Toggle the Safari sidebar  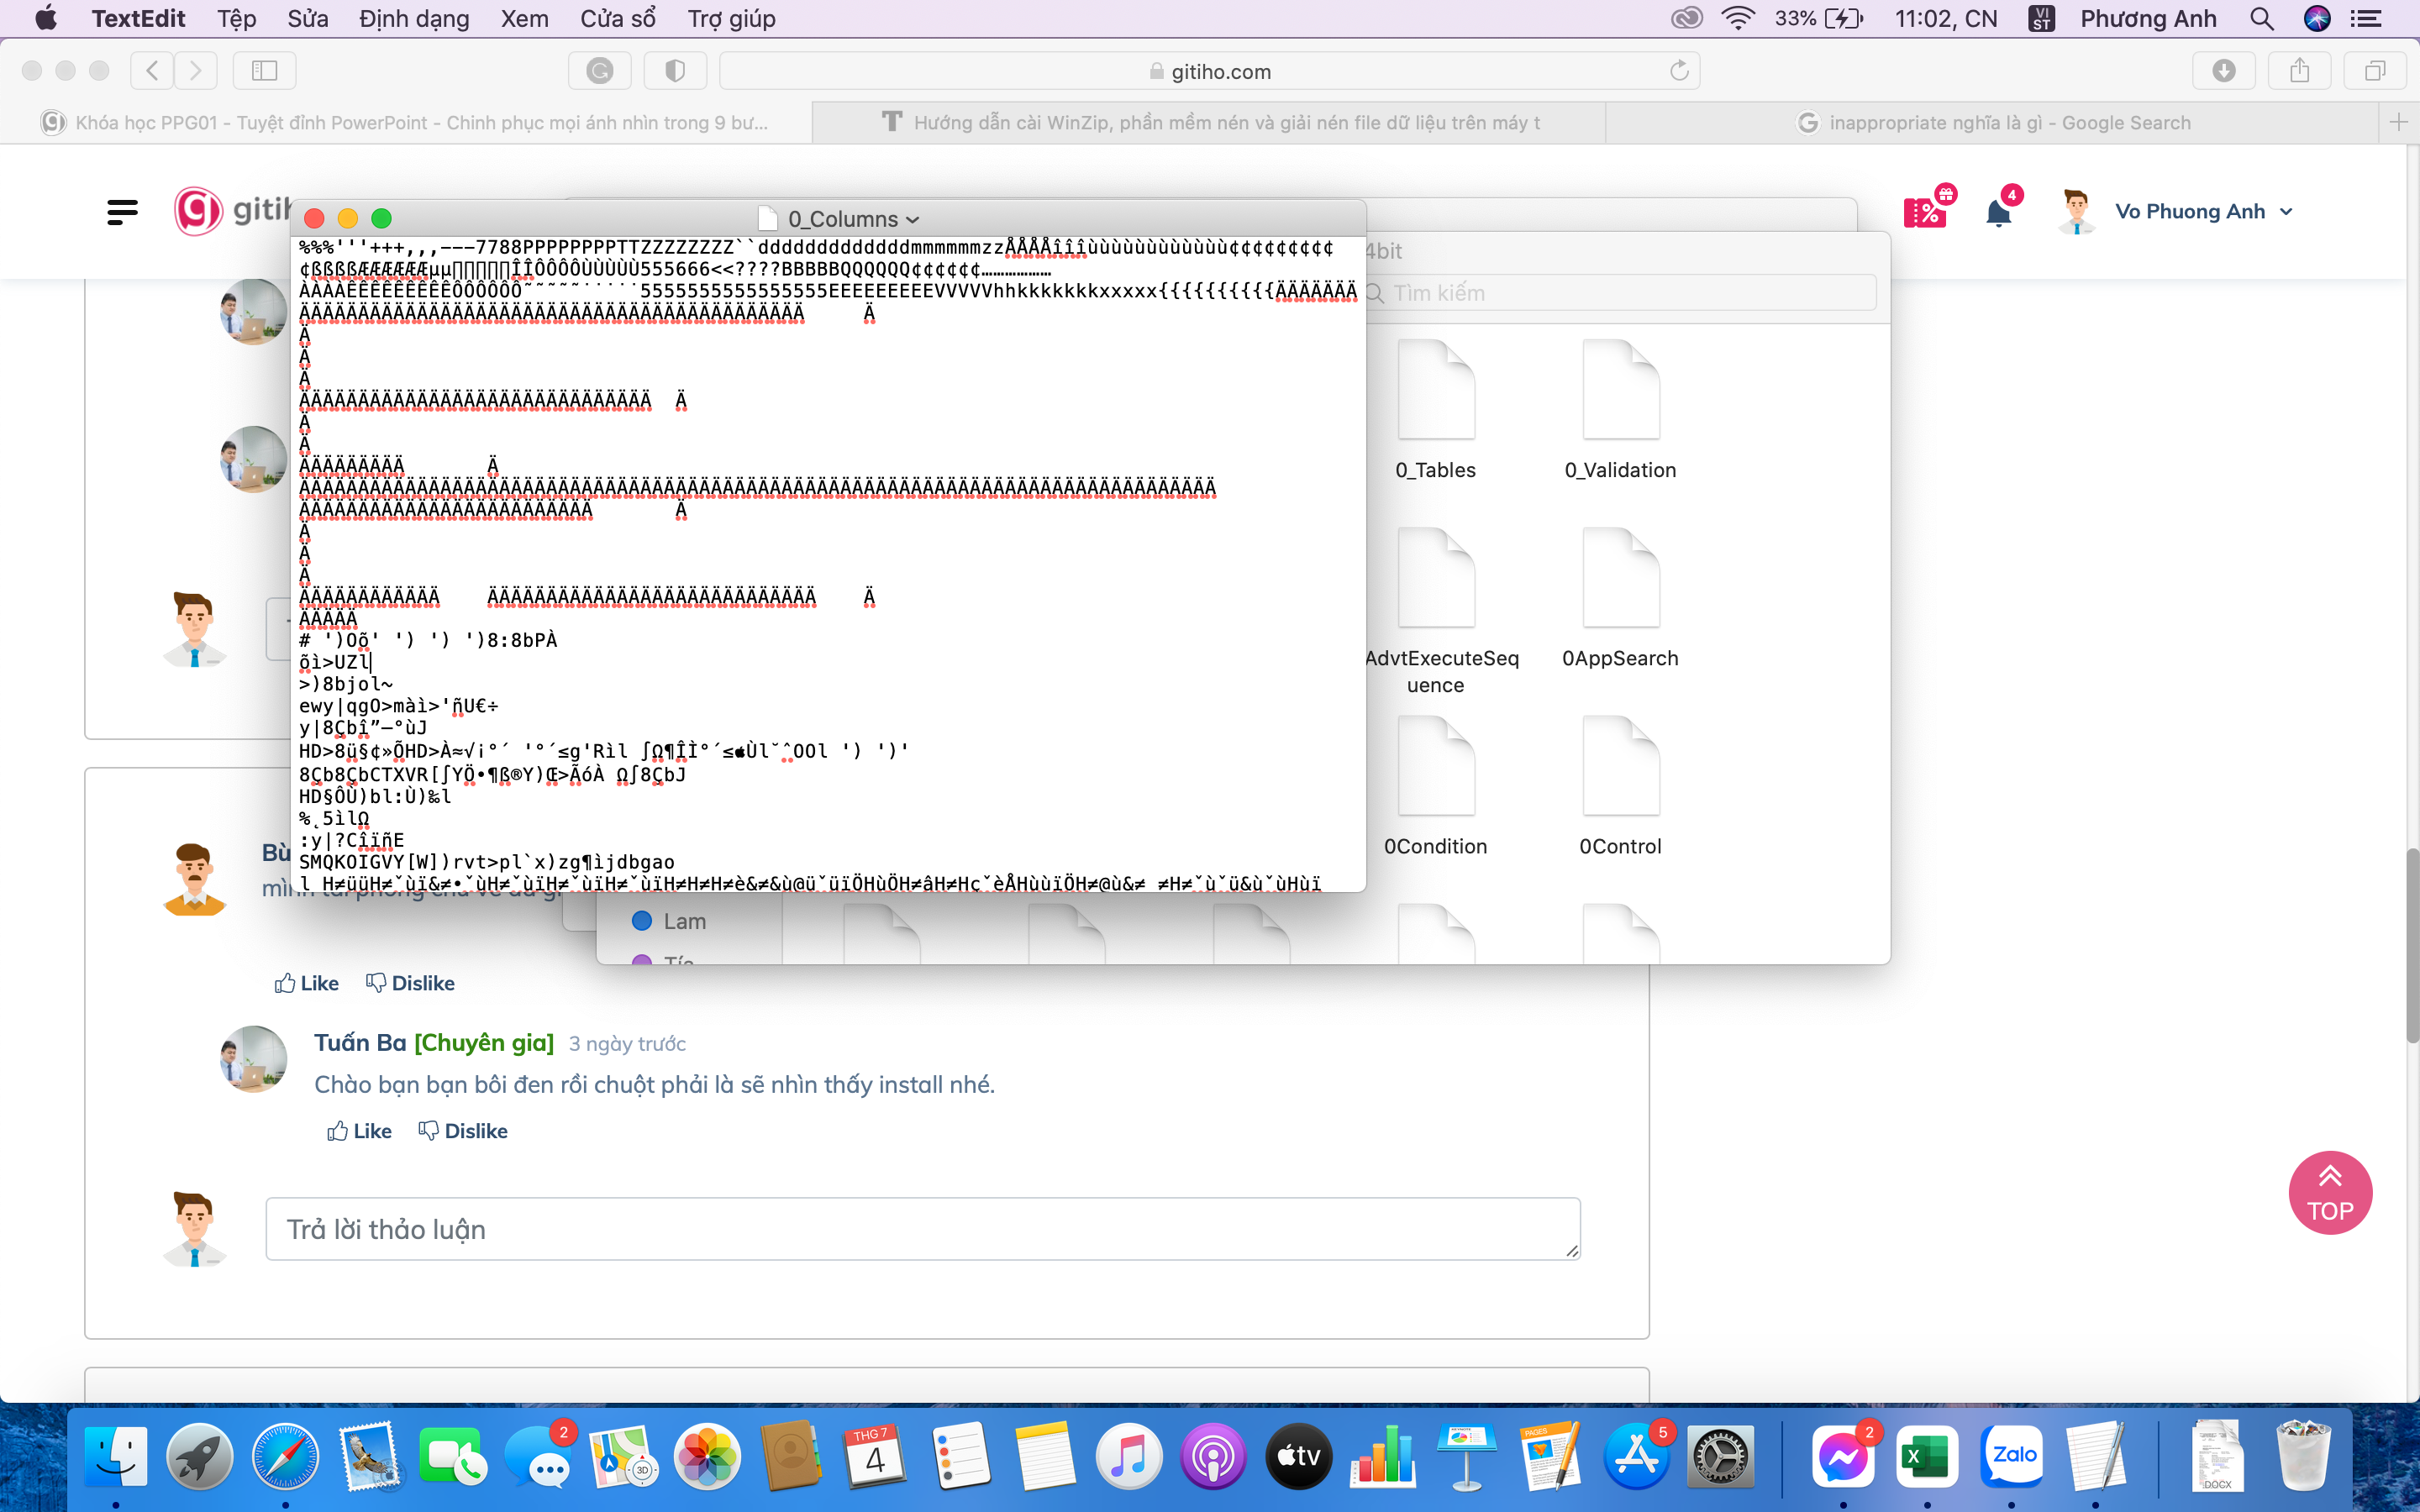coord(264,71)
